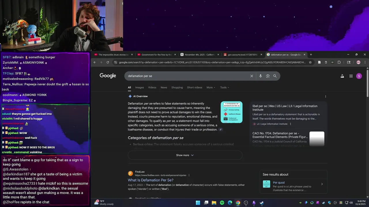Click the defamation per se search field
The width and height of the screenshot is (369, 207).
tap(187, 76)
